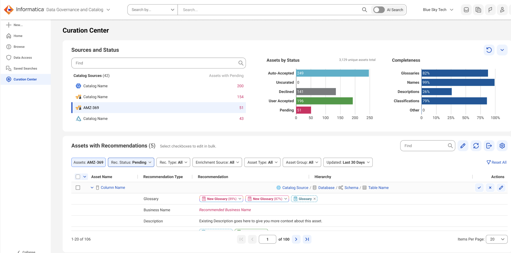Viewport: 511px width, 253px height.
Task: Open table settings gear icon
Action: [x=502, y=146]
